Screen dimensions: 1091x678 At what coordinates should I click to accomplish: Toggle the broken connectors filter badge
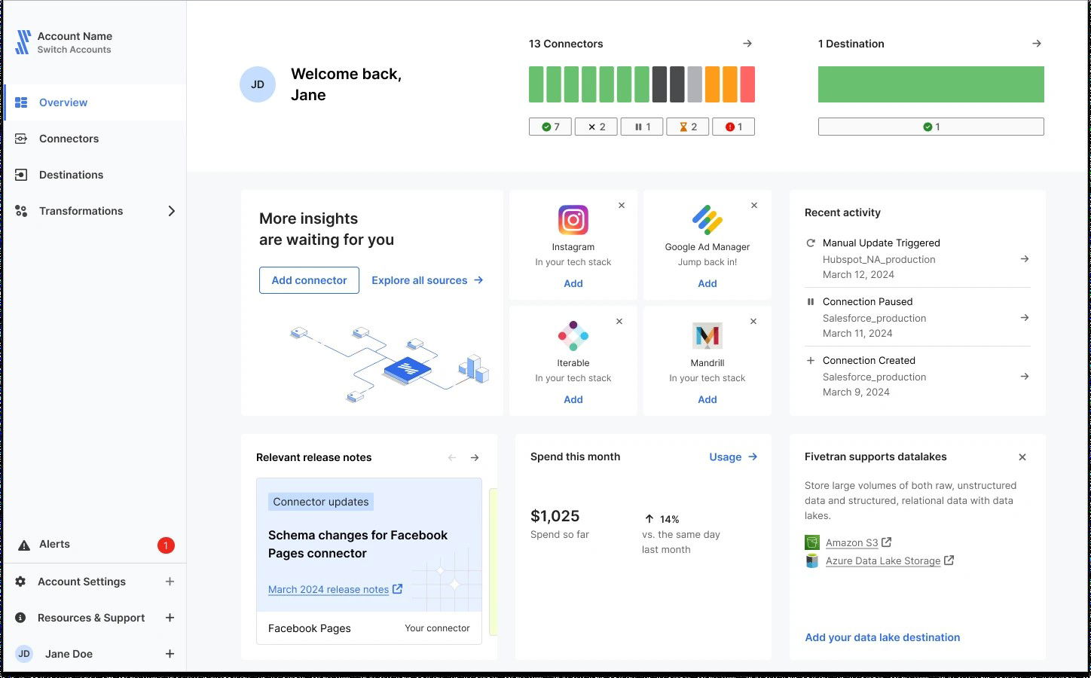733,126
